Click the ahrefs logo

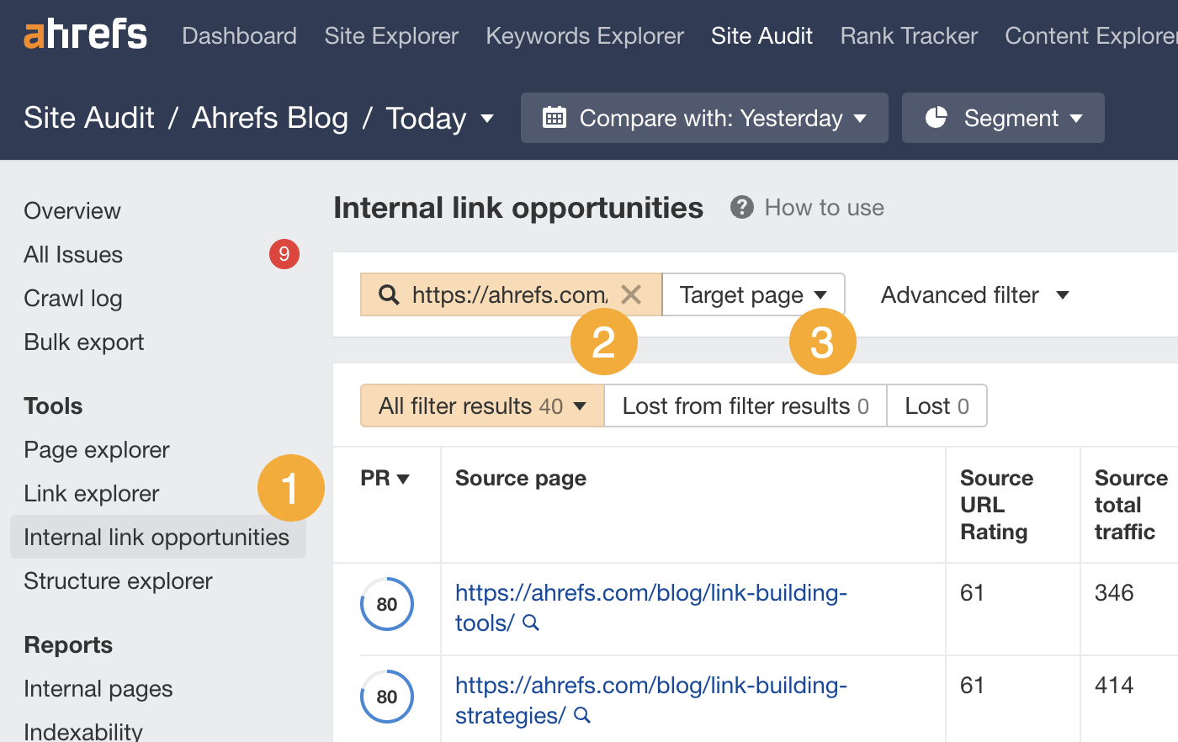(x=84, y=34)
